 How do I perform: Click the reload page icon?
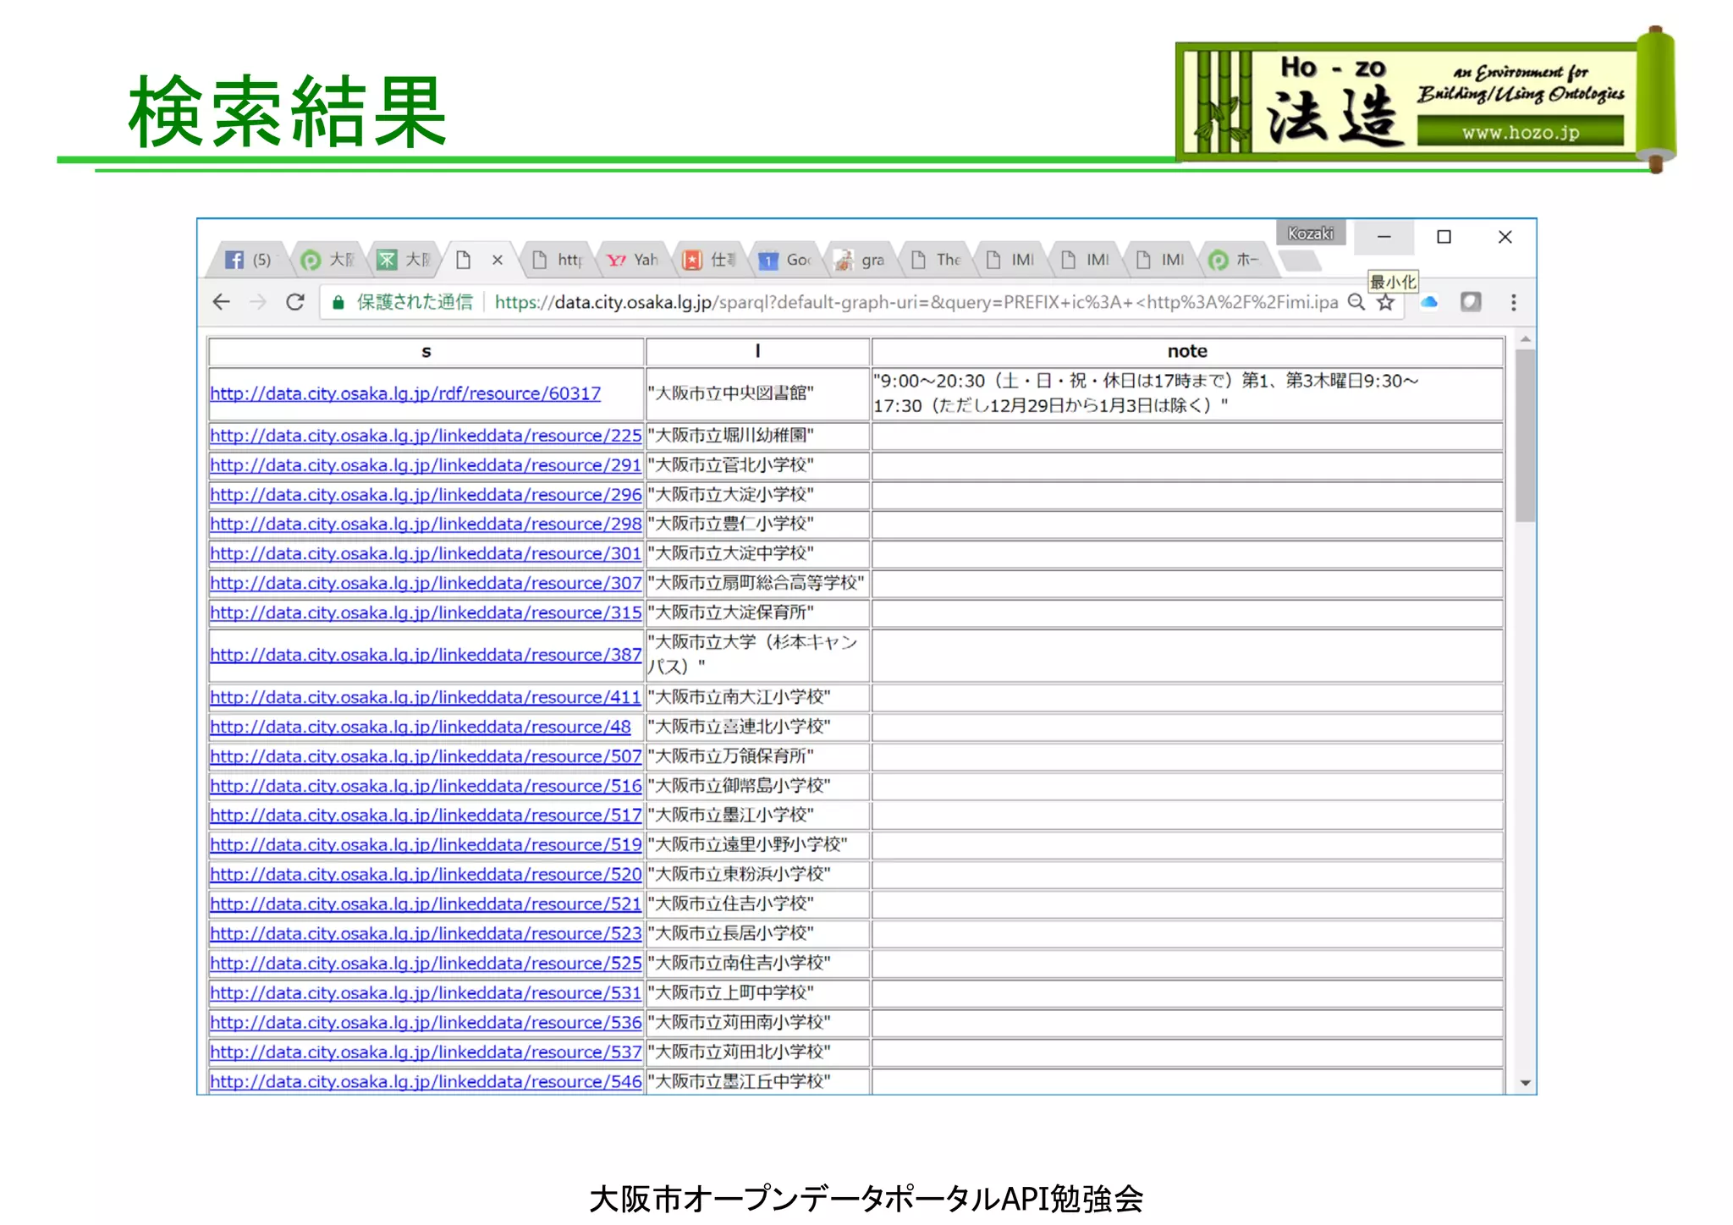click(x=294, y=302)
